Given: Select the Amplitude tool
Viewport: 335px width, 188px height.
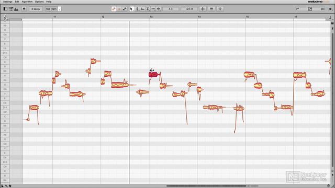Looking at the screenshot, I should pos(148,9).
